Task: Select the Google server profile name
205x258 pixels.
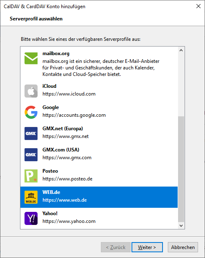Action: (51, 107)
